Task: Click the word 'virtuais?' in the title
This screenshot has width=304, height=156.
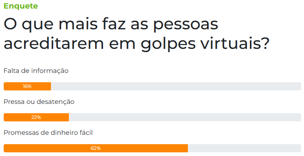Action: coord(235,43)
